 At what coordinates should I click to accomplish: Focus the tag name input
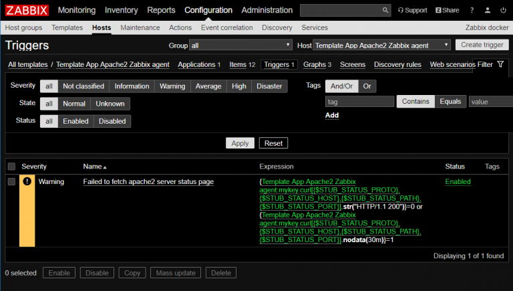click(x=359, y=102)
